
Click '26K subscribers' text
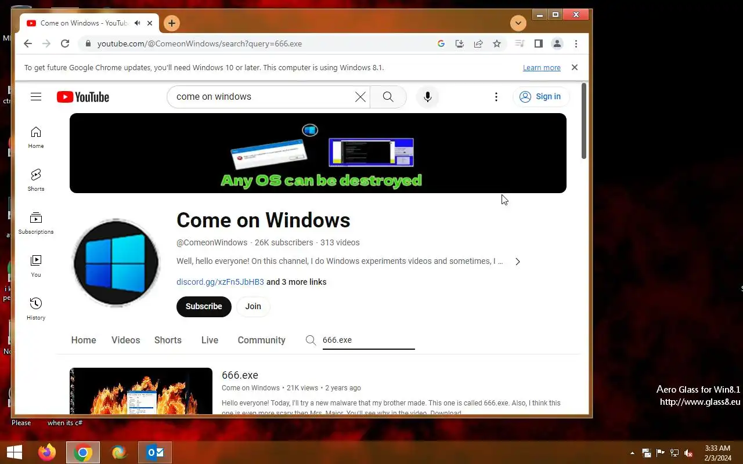(x=284, y=243)
